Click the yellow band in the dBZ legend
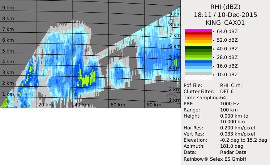The image size is (270, 165). point(198,45)
